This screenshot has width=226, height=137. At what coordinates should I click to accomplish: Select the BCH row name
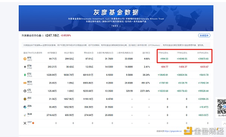pos(29,82)
